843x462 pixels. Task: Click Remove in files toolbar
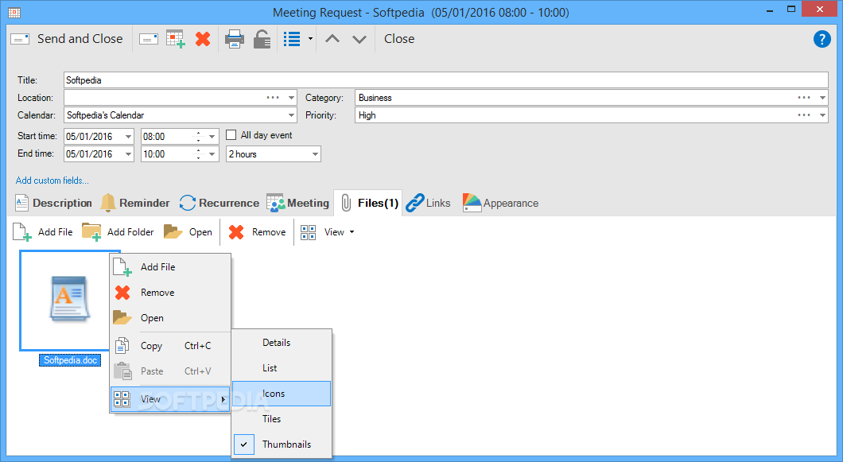coord(257,232)
